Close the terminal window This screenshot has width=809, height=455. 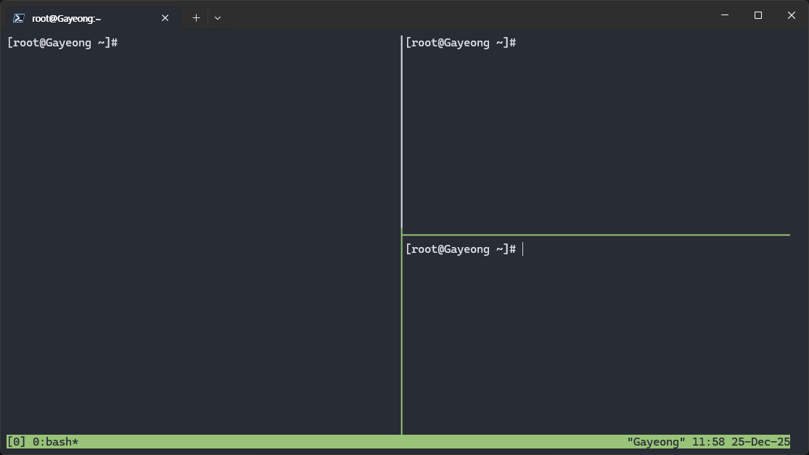click(791, 15)
